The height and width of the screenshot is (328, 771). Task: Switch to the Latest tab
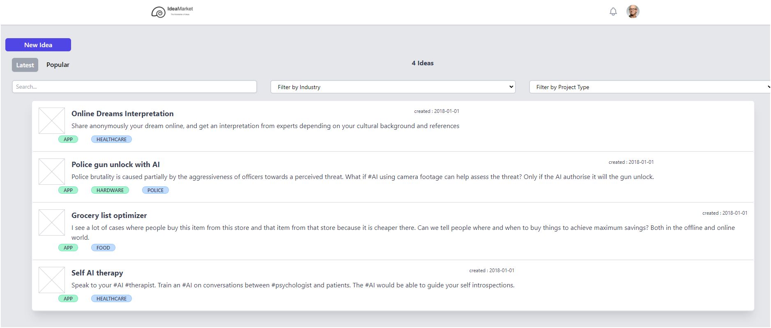(25, 65)
